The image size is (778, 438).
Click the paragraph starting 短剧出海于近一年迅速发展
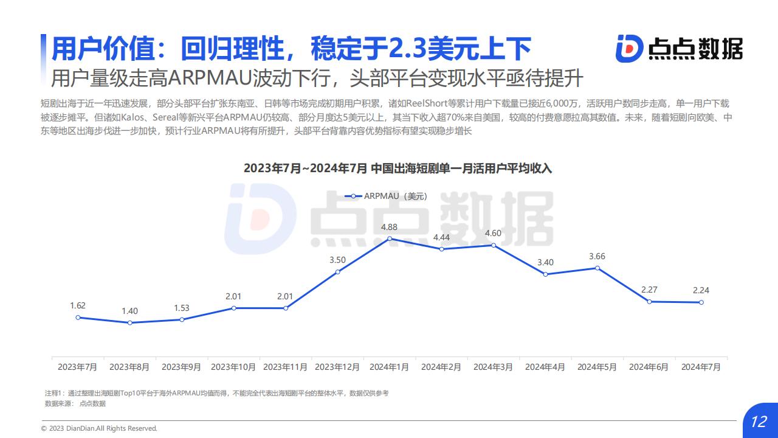pos(386,117)
